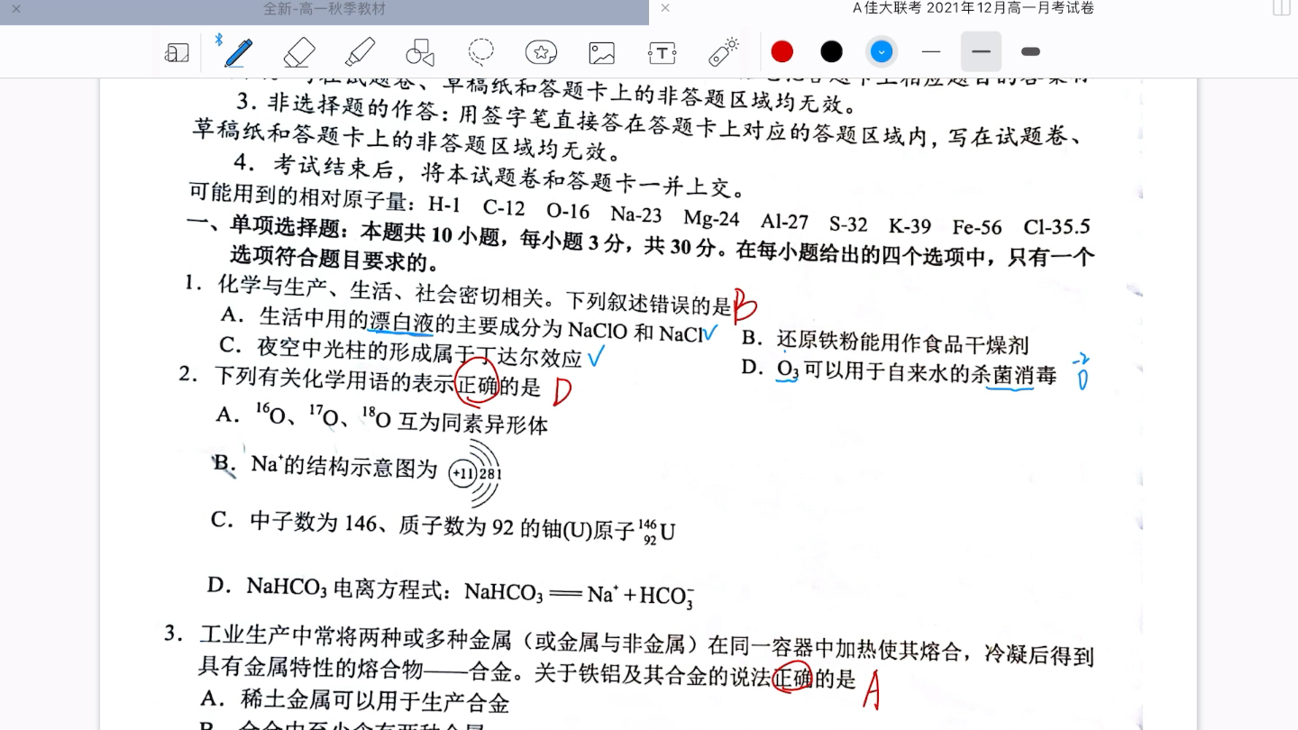This screenshot has width=1298, height=730.
Task: Open the selected blue color dropdown
Action: click(x=882, y=52)
